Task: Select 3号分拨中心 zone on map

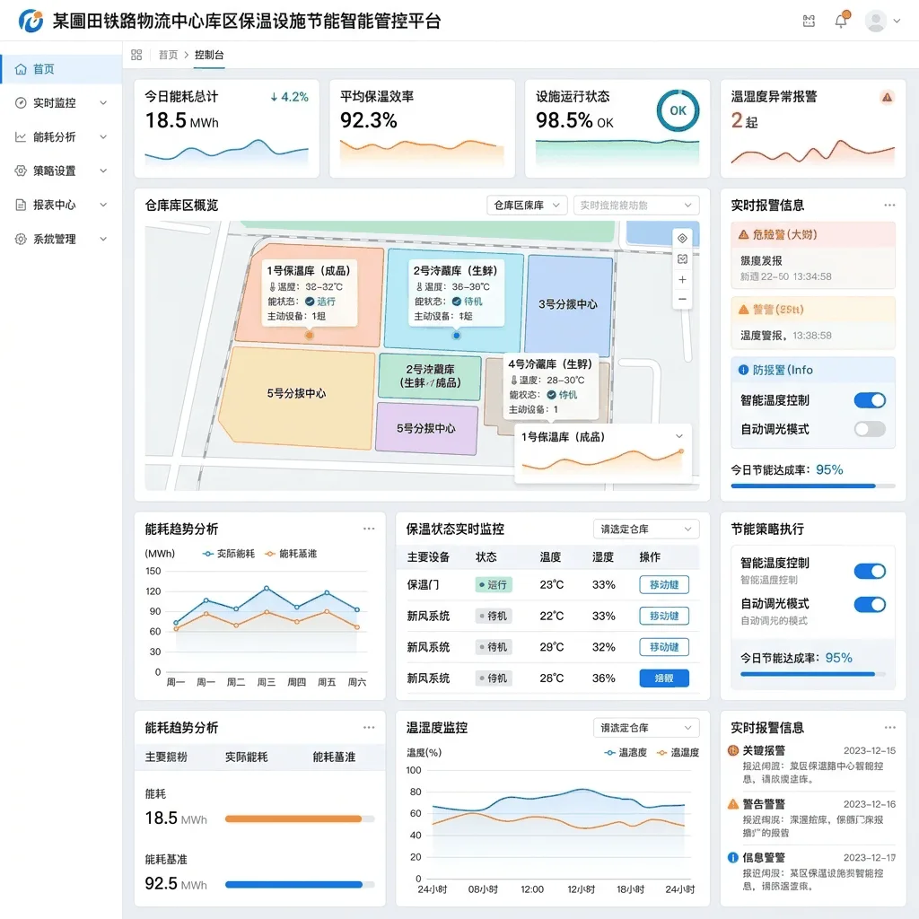Action: coord(568,304)
